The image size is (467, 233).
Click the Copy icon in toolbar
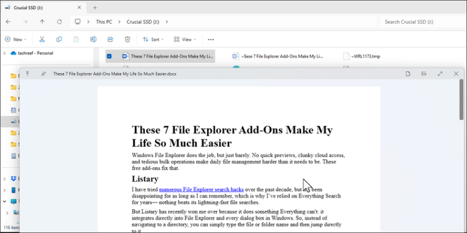(59, 40)
